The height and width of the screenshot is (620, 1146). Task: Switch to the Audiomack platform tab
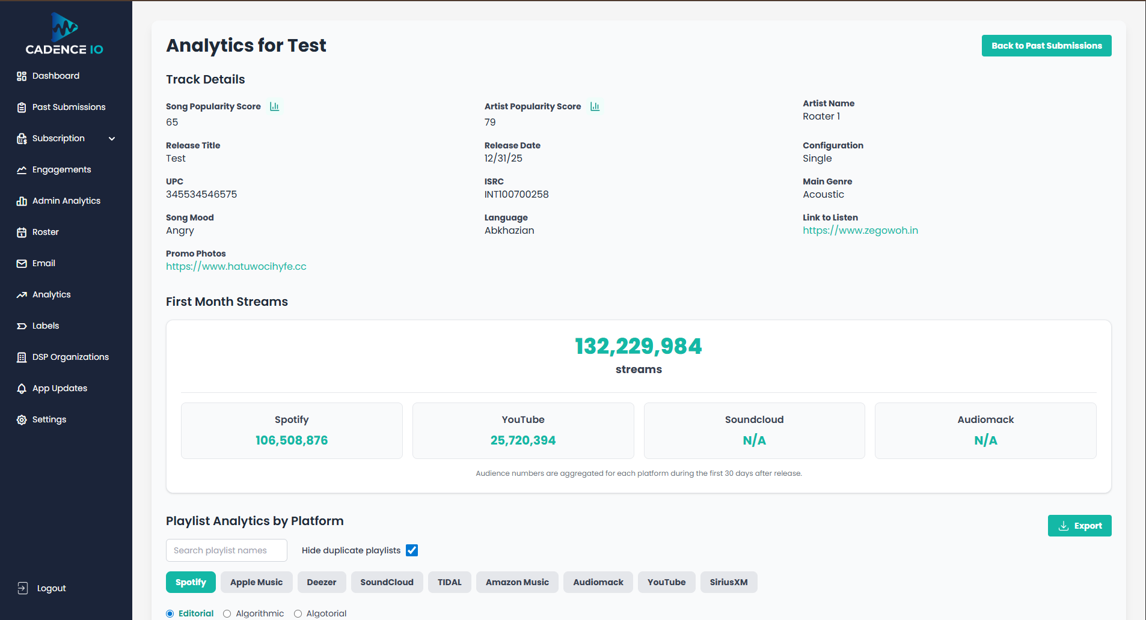598,582
